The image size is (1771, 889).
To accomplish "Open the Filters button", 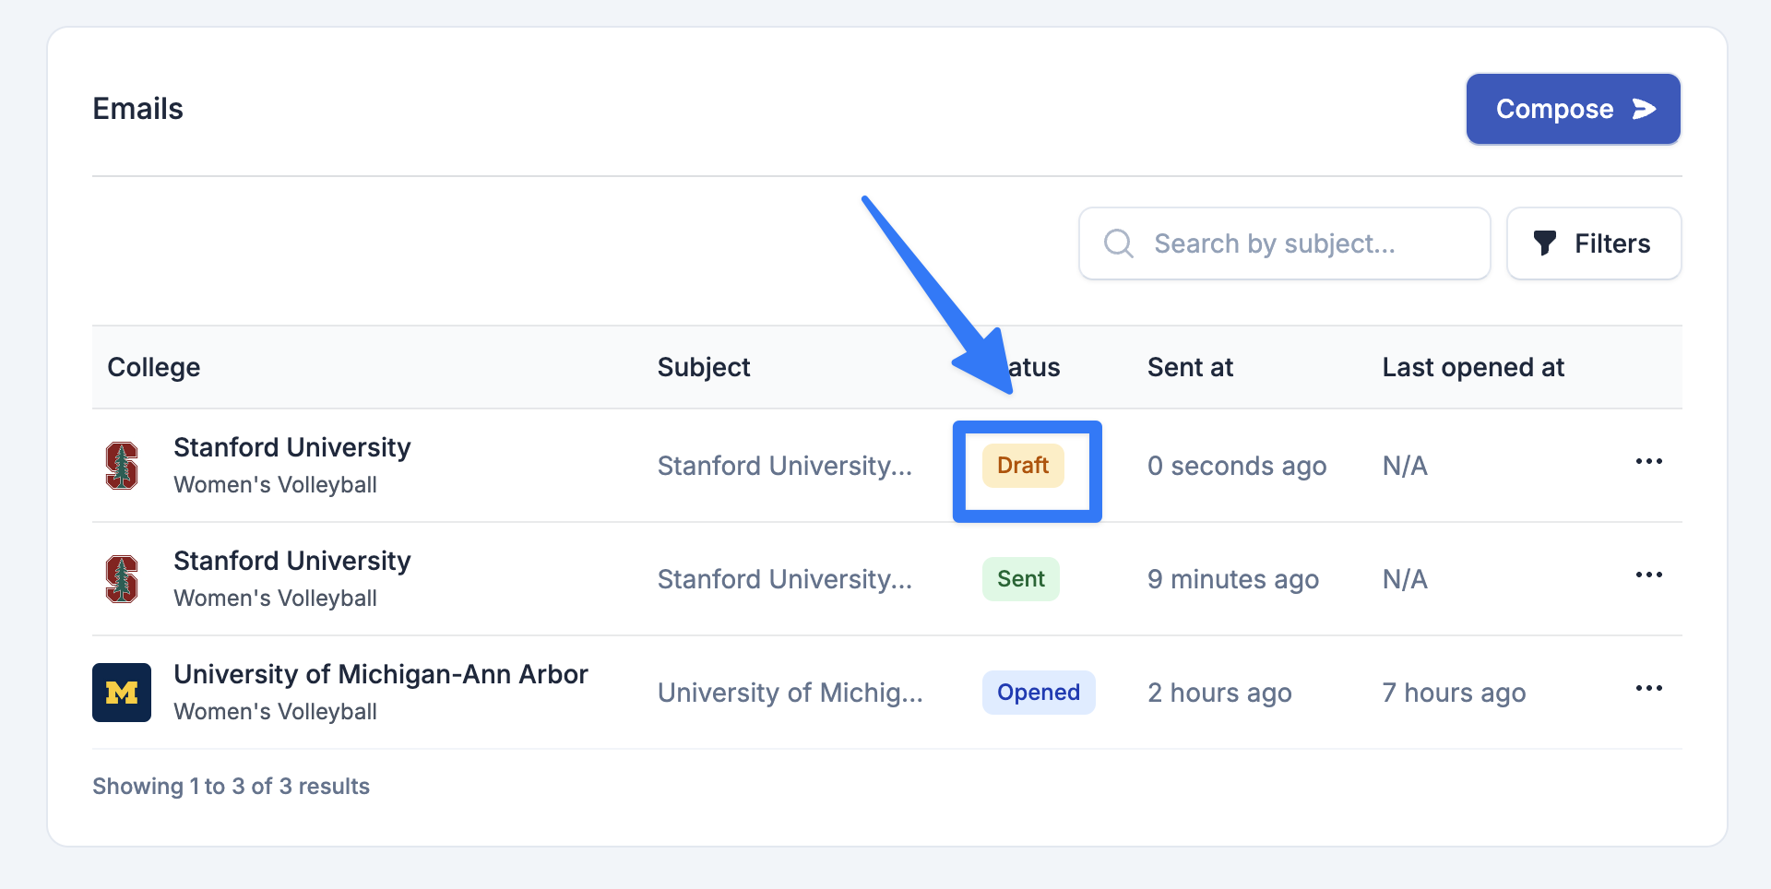I will click(x=1594, y=243).
